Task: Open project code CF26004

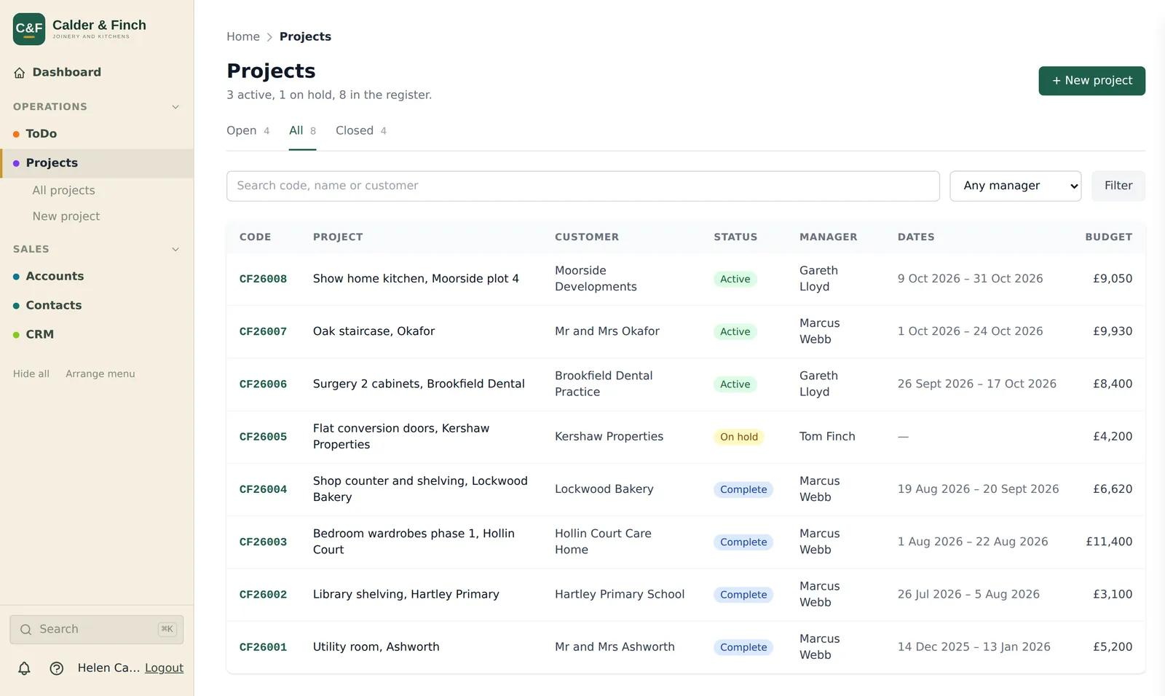Action: coord(263,490)
